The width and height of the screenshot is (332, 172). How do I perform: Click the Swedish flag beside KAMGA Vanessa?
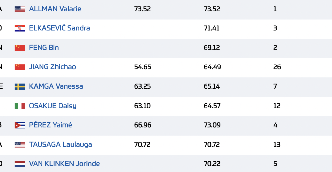(x=20, y=87)
